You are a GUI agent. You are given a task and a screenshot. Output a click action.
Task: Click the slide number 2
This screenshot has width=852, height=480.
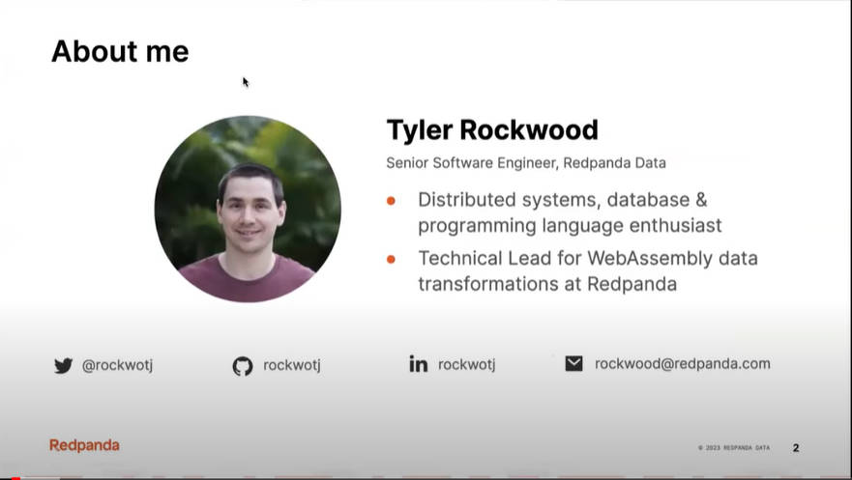click(x=796, y=448)
